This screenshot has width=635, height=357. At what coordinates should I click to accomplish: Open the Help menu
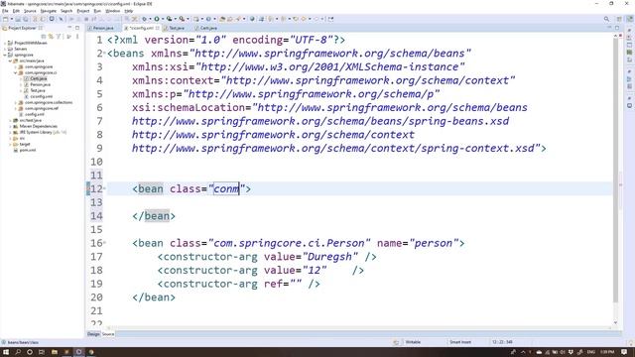click(129, 11)
